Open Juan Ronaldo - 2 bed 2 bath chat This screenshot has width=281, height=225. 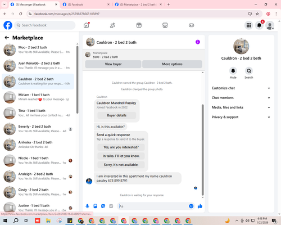pos(38,66)
